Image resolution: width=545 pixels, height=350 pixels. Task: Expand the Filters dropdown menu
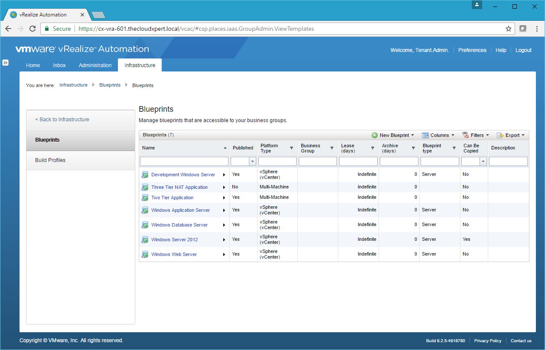476,135
